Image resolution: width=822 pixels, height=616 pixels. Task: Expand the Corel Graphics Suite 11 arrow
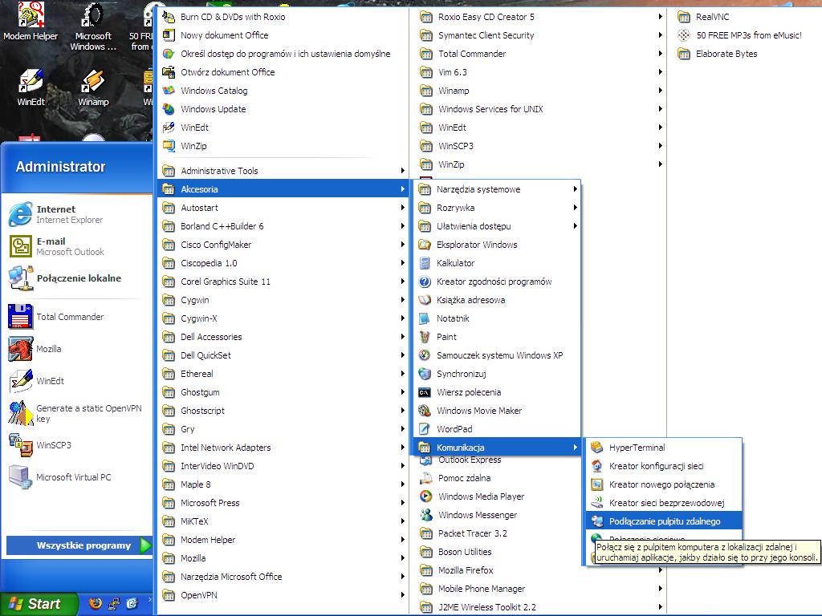point(403,282)
